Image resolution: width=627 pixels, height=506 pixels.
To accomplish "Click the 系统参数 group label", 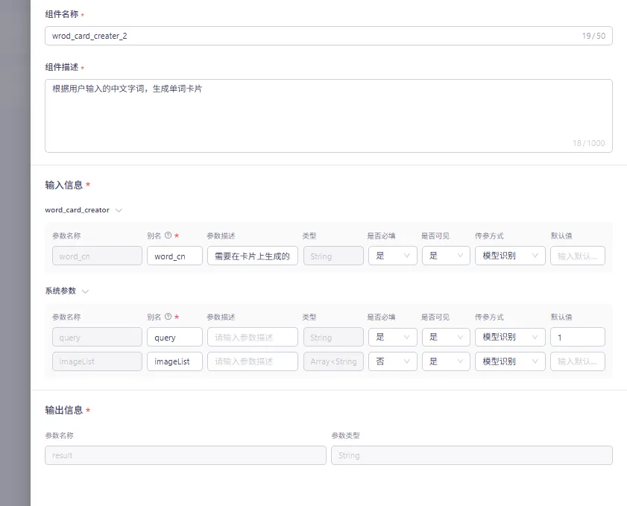I will pyautogui.click(x=60, y=291).
